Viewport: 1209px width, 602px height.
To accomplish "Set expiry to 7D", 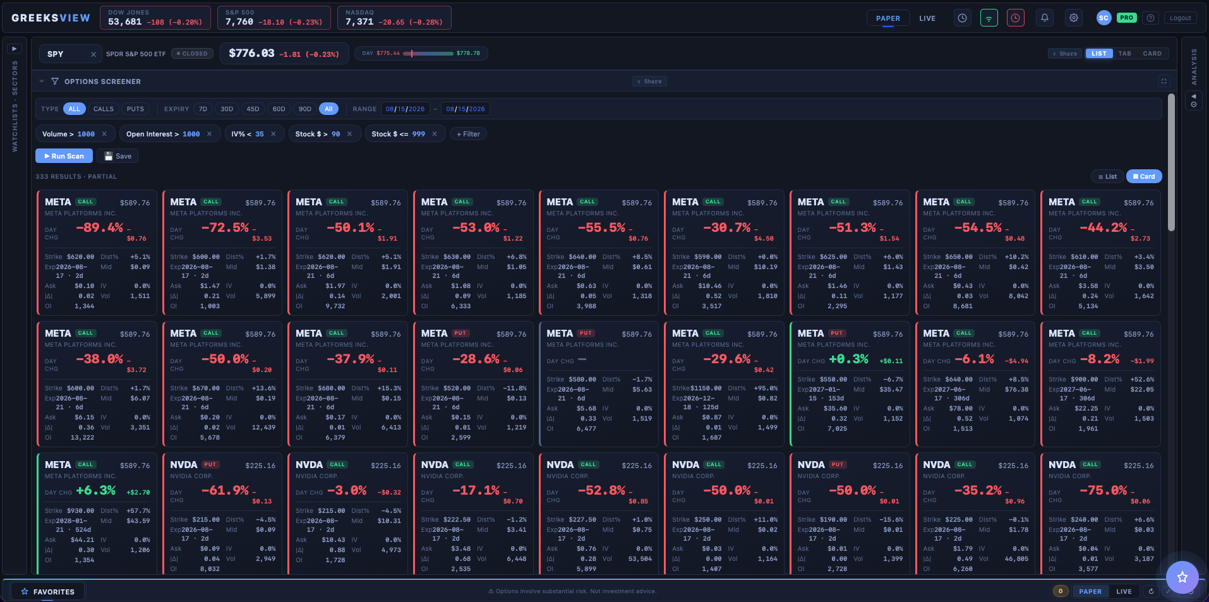I will (203, 109).
